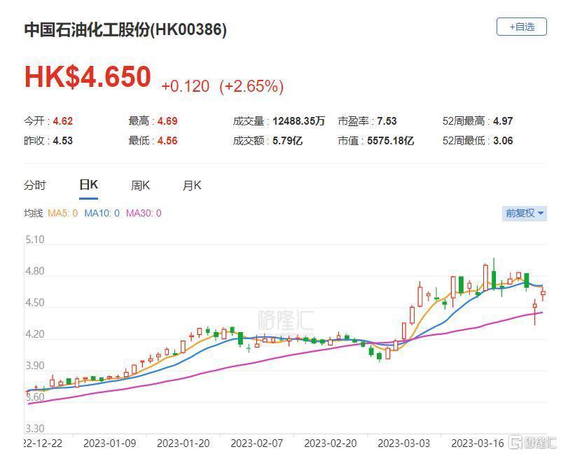Click the +0.120 price change value
The width and height of the screenshot is (561, 454).
pos(186,86)
